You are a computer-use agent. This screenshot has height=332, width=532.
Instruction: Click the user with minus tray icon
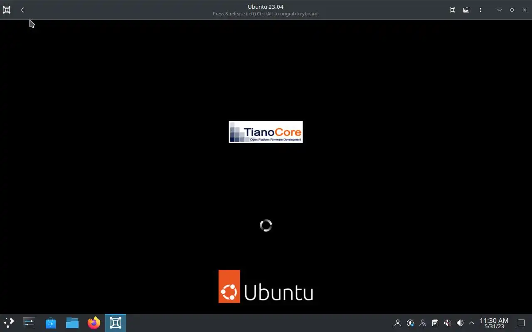click(423, 323)
